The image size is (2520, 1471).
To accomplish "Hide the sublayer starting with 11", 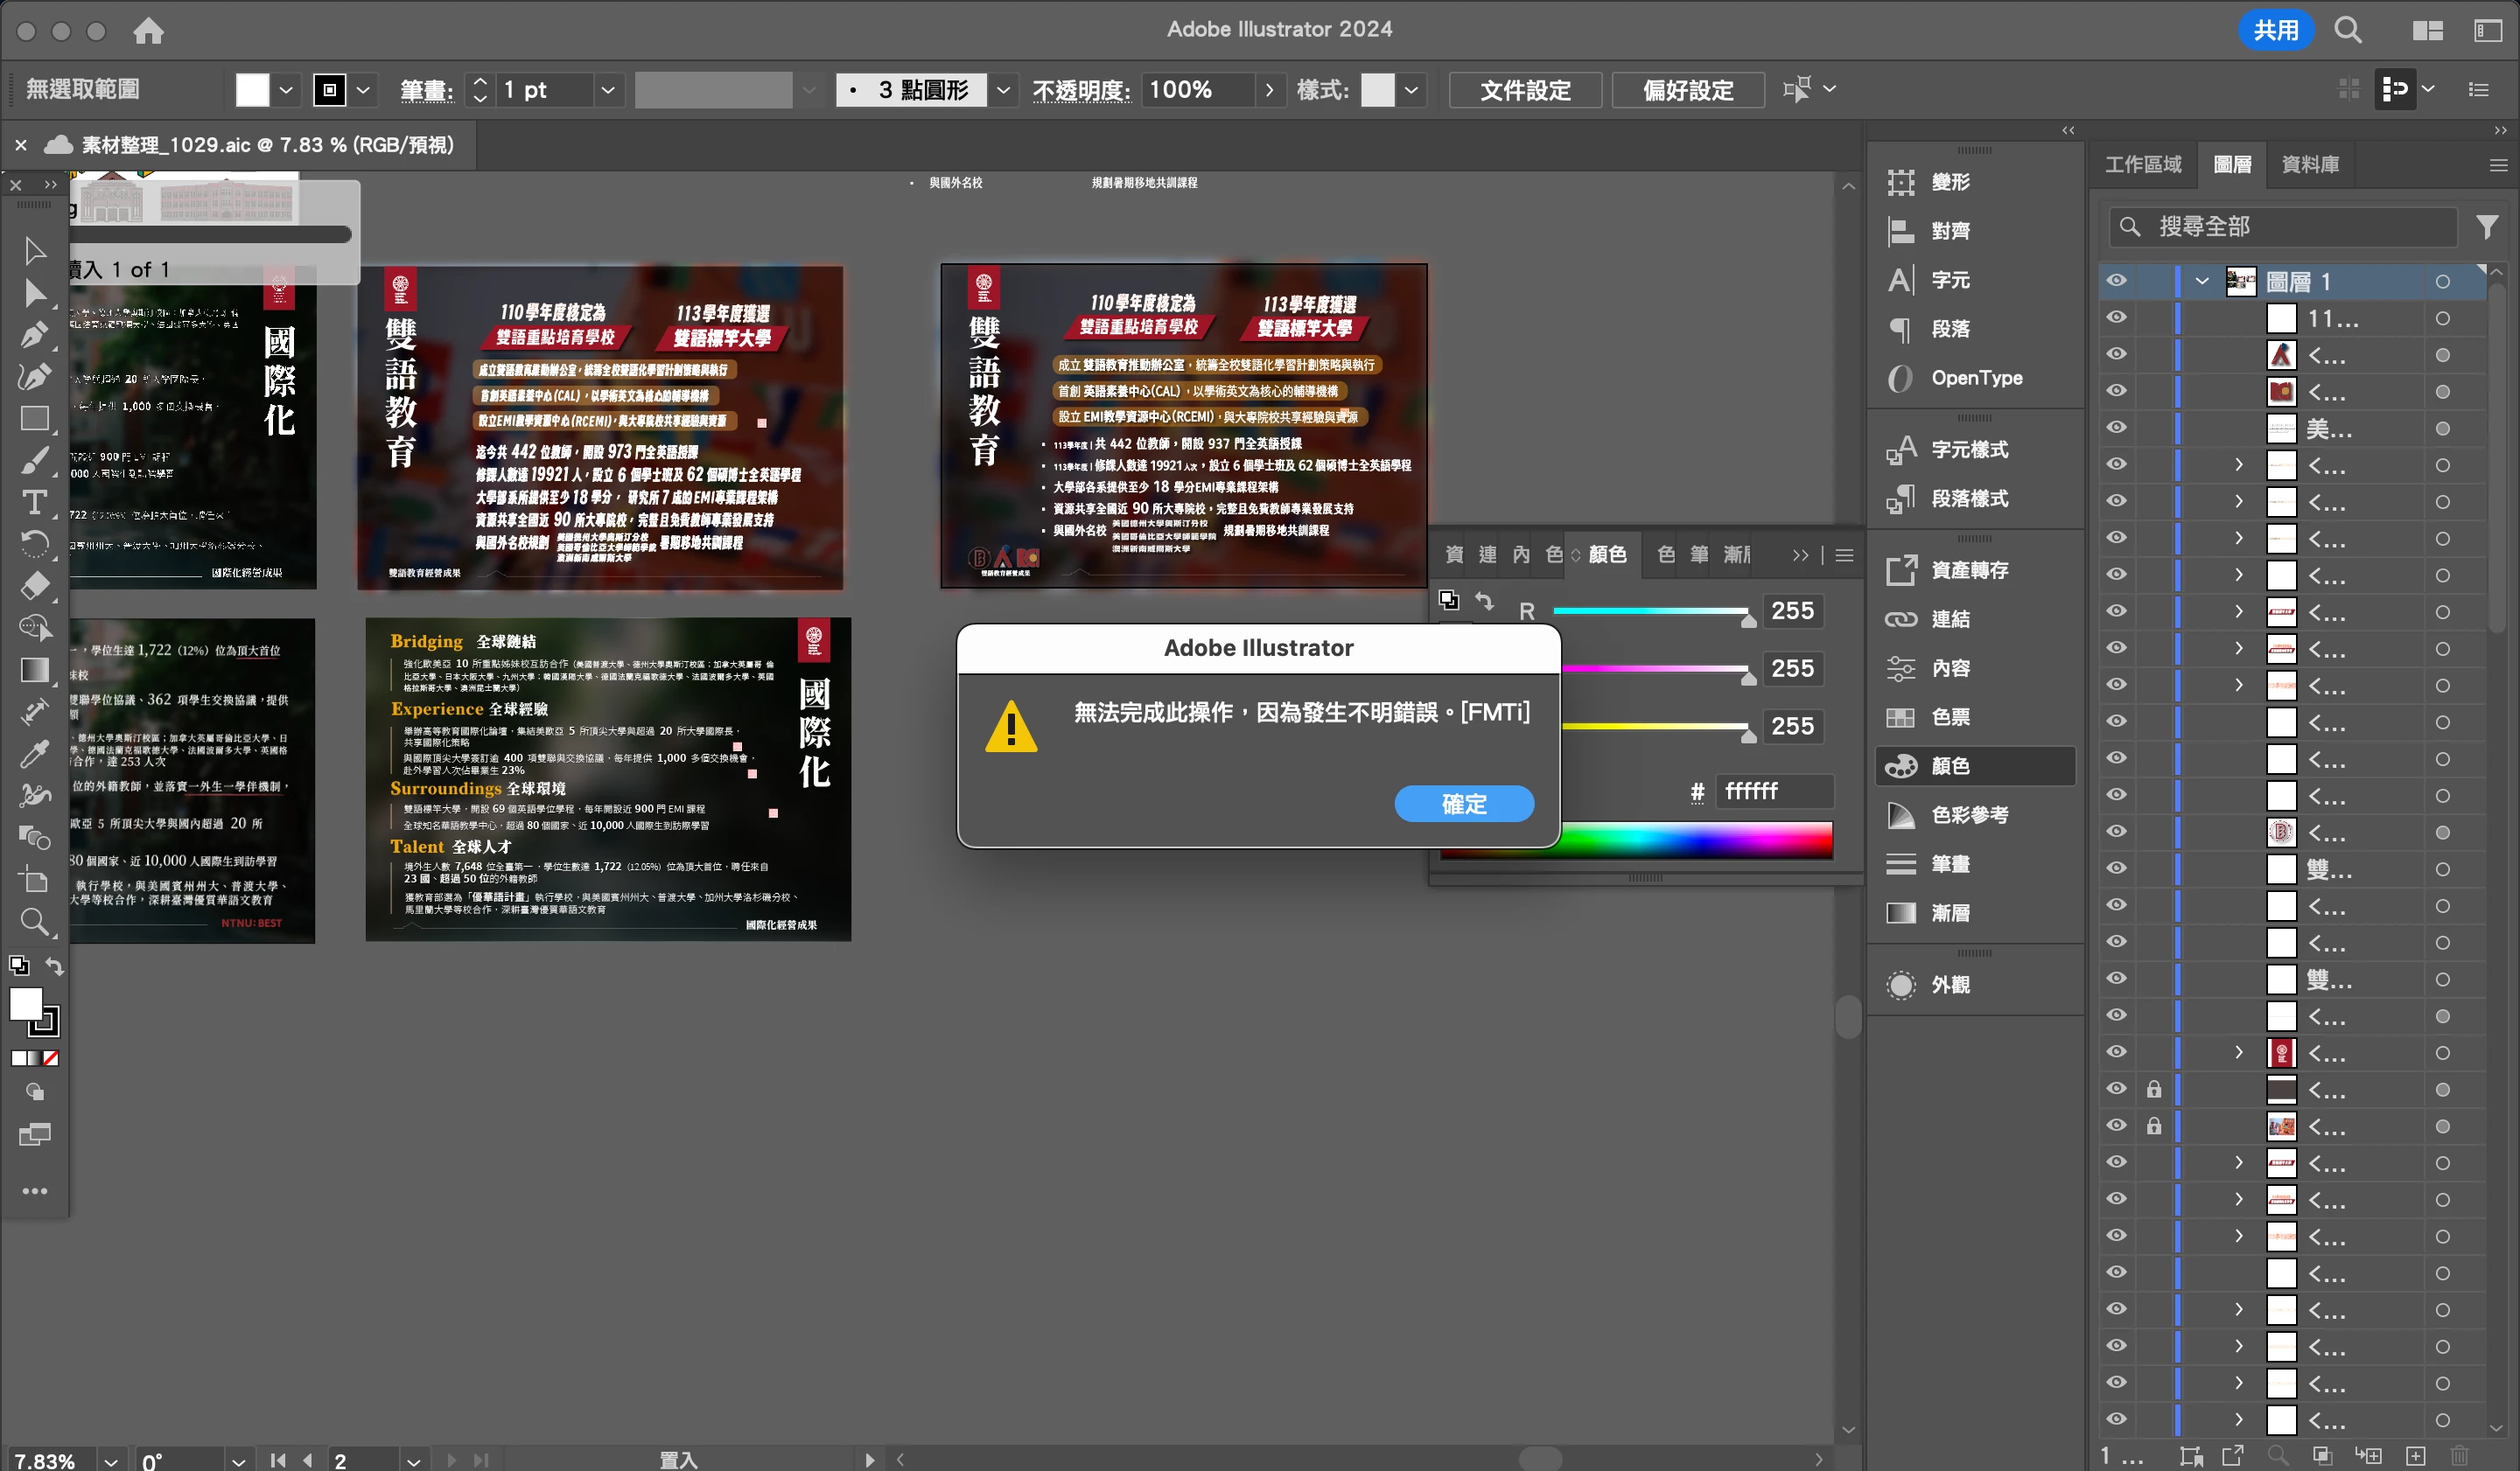I will pyautogui.click(x=2116, y=317).
